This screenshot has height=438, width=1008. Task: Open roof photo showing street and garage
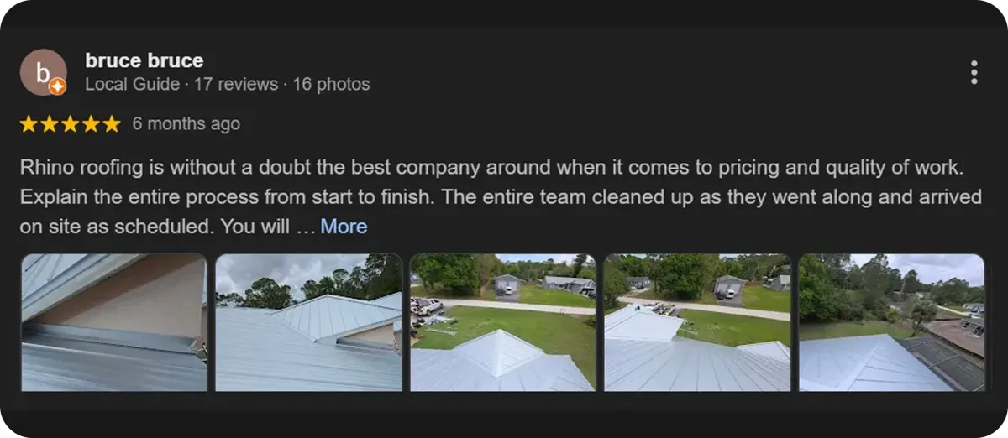[697, 322]
